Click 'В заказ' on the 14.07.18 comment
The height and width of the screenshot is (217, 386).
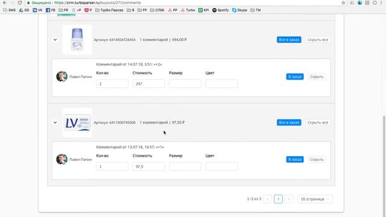tap(295, 77)
